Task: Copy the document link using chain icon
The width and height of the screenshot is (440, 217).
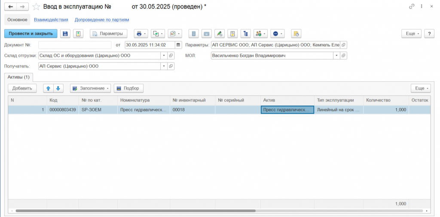Action: pos(412,6)
